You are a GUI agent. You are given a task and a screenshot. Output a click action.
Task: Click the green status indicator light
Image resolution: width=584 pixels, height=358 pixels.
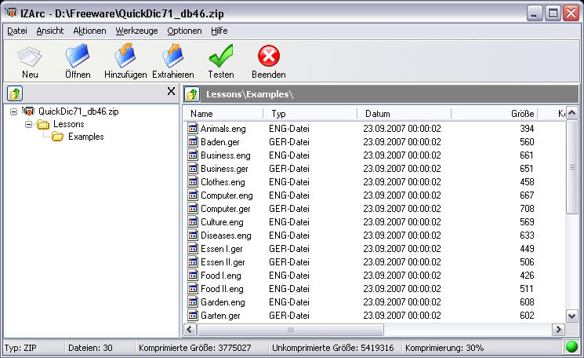[x=571, y=346]
